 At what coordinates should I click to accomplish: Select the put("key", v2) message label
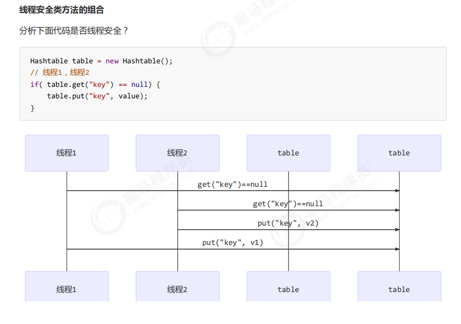[288, 223]
